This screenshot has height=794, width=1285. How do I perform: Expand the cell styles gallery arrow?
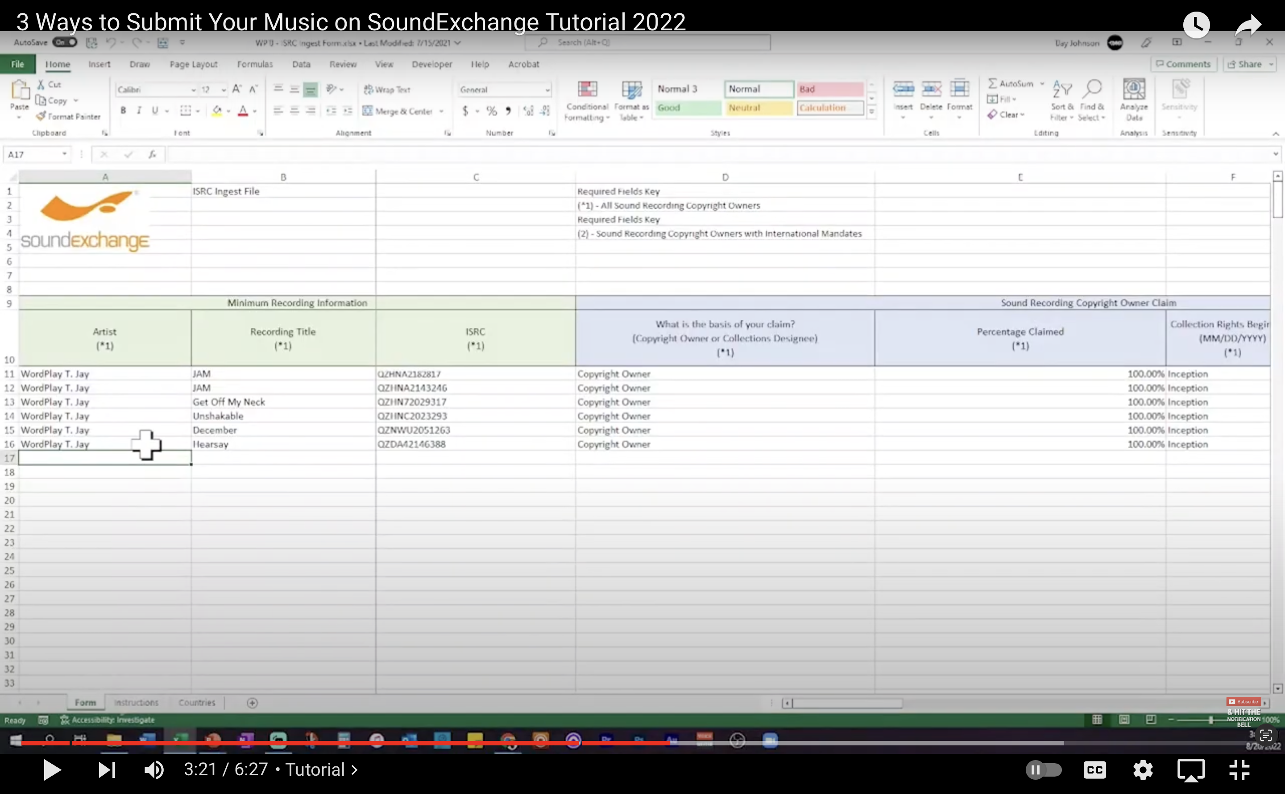pos(871,112)
